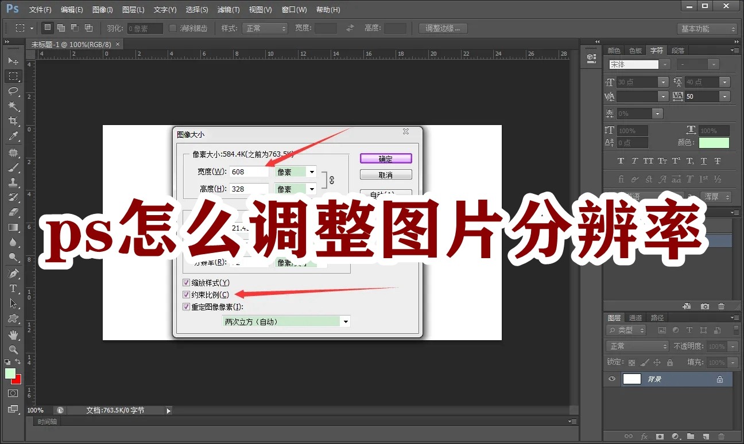Viewport: 744px width, 444px height.
Task: Click Intersect with selection mode icon
Action: click(88, 28)
